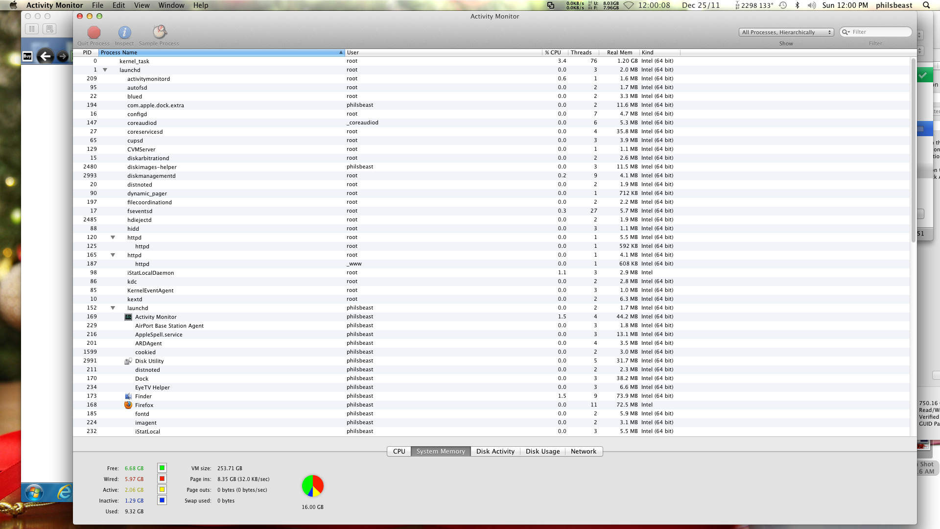Screen dimensions: 940x529
Task: Click the Sample Process icon
Action: 159,33
